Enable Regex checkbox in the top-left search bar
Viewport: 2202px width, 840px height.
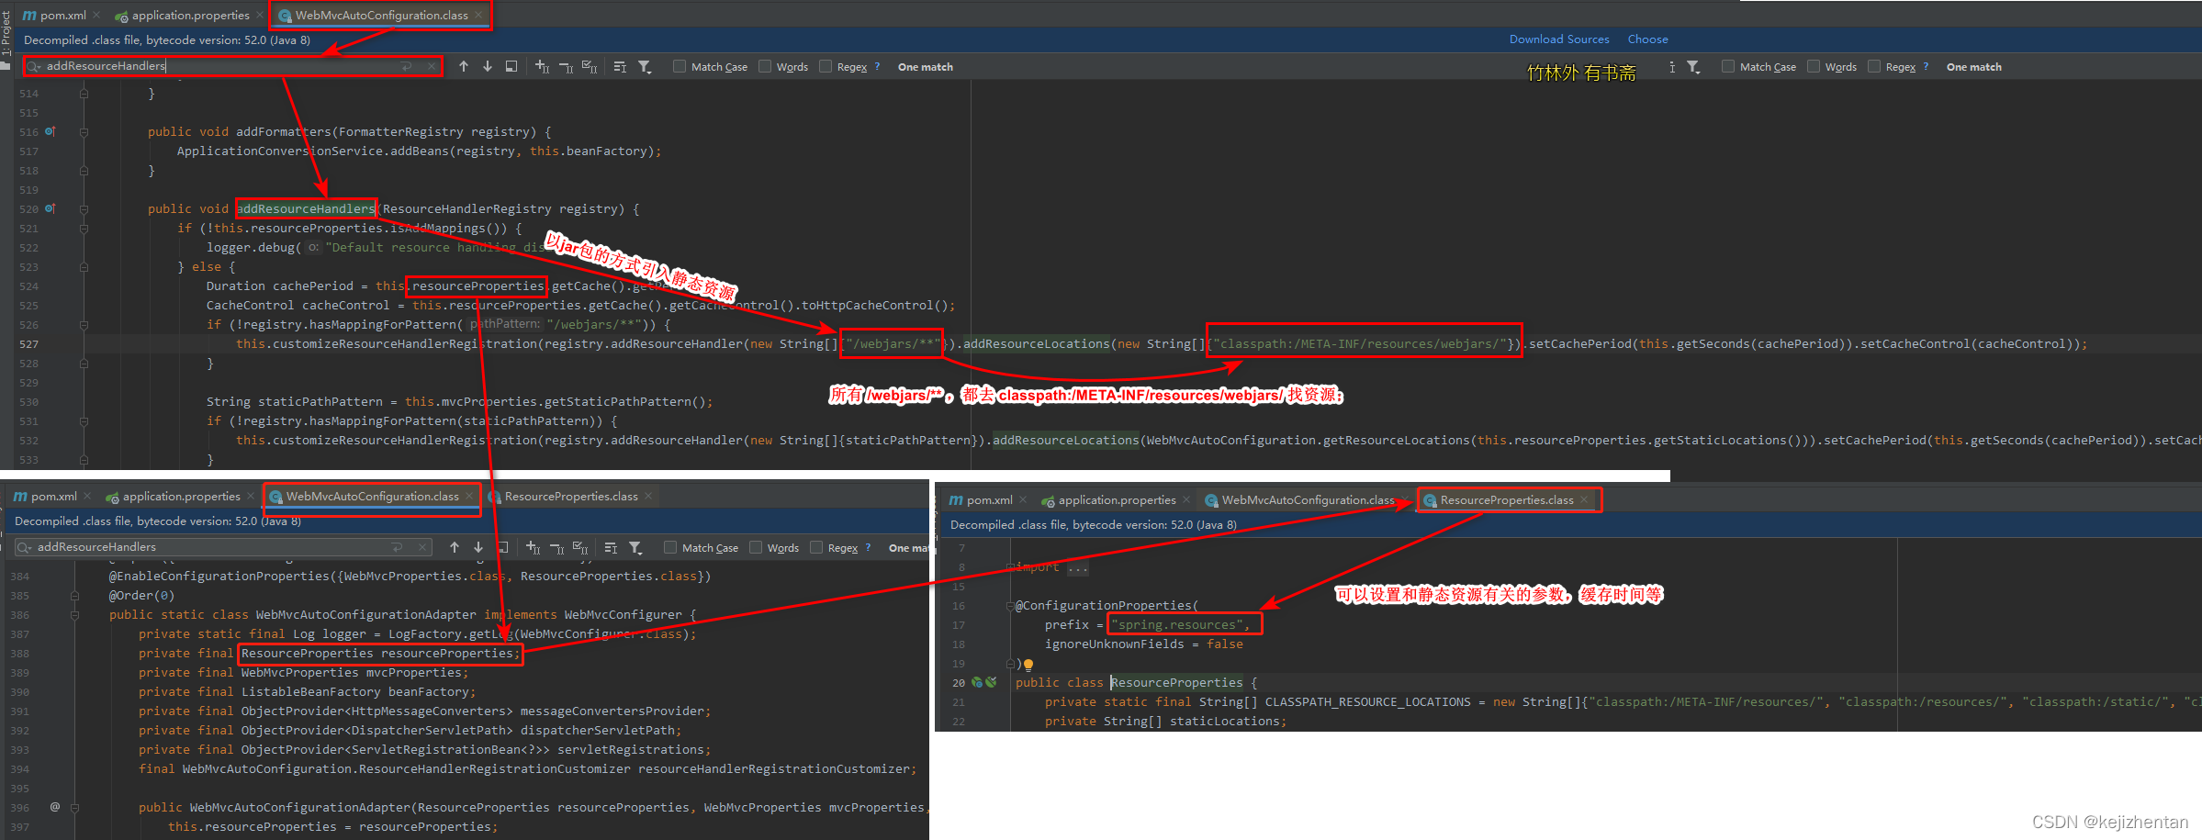(x=826, y=66)
